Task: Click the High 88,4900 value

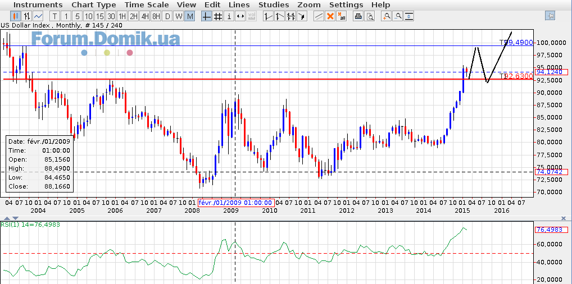Action: (57, 168)
